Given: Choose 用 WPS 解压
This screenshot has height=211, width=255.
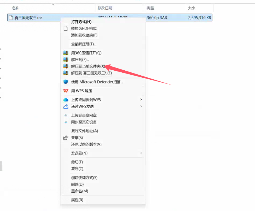Looking at the screenshot, I should pos(82,91).
